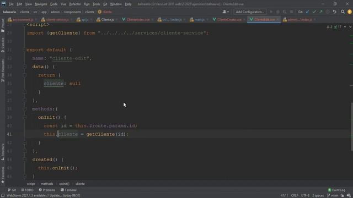
Task: Click the editor vertical scrollbar thumb
Action: point(352,127)
